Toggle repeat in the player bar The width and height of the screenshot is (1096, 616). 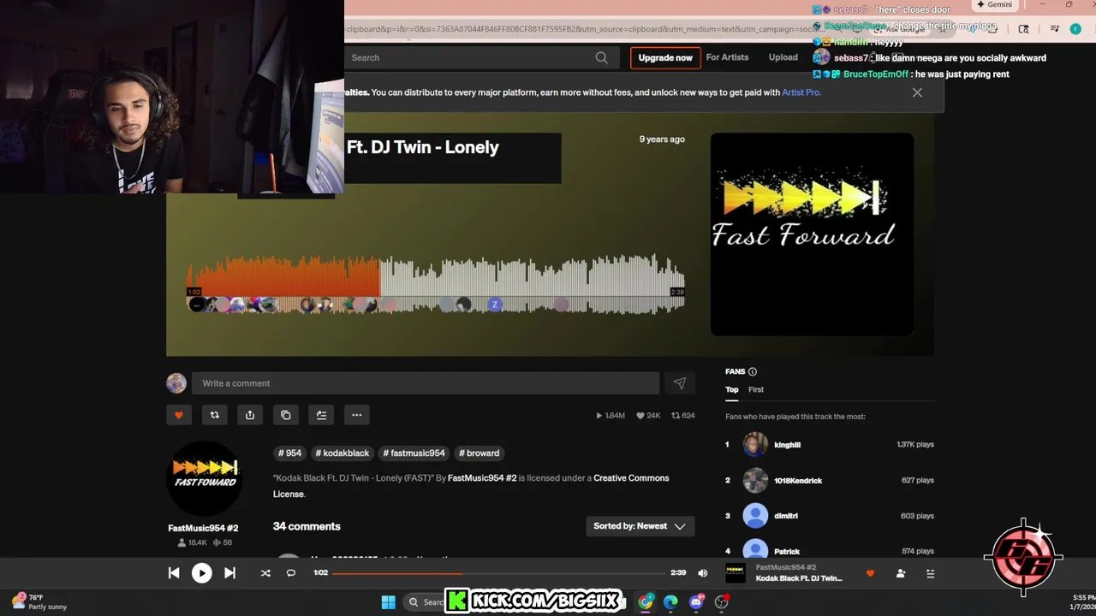(x=291, y=573)
